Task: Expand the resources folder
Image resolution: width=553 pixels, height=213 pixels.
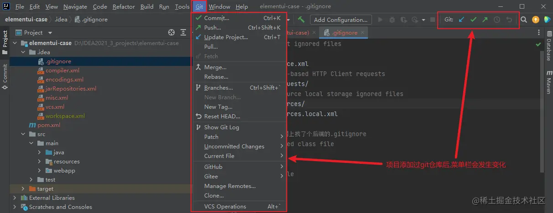Action: tap(40, 161)
